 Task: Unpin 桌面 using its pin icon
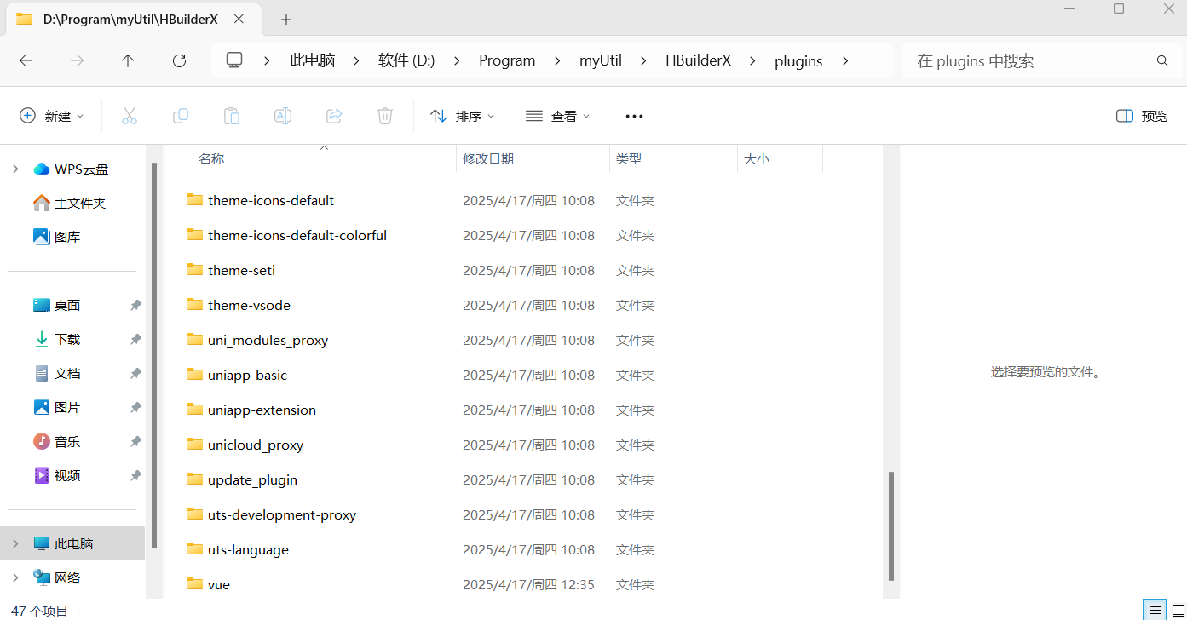click(135, 305)
